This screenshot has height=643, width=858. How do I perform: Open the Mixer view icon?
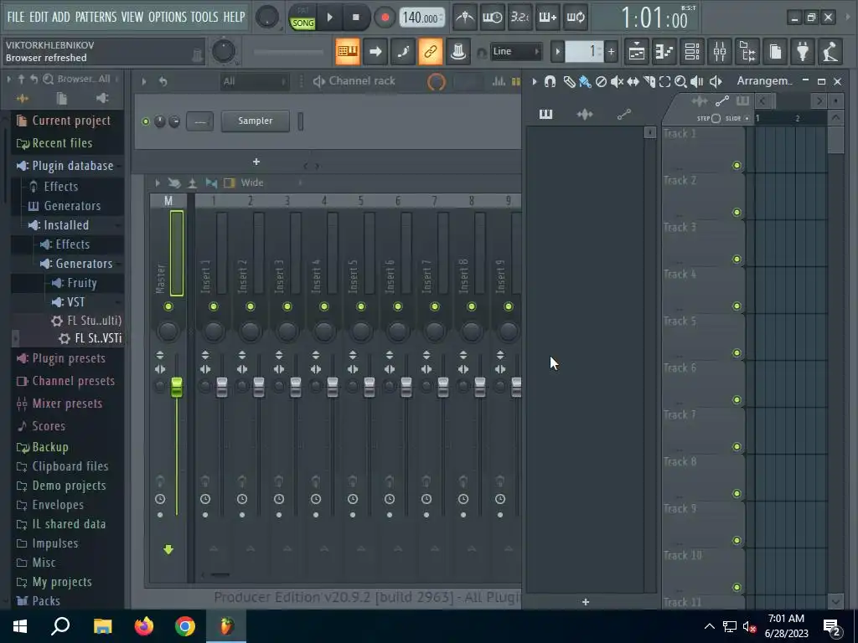(720, 51)
